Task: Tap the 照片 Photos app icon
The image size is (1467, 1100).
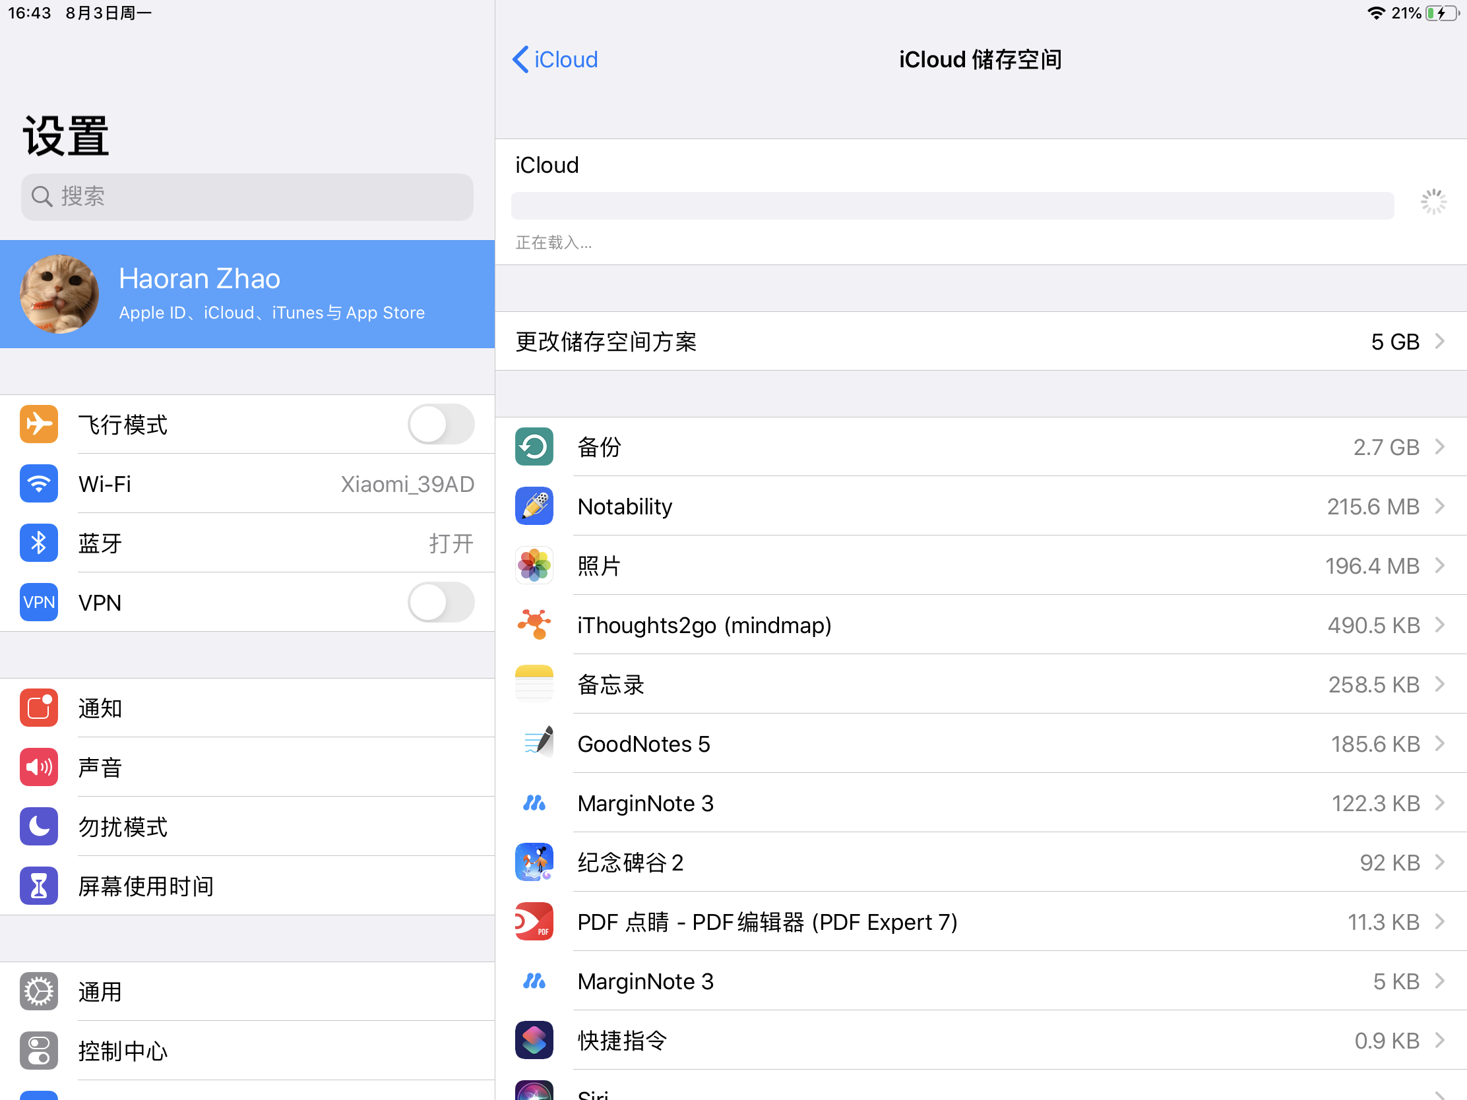Action: pos(534,566)
